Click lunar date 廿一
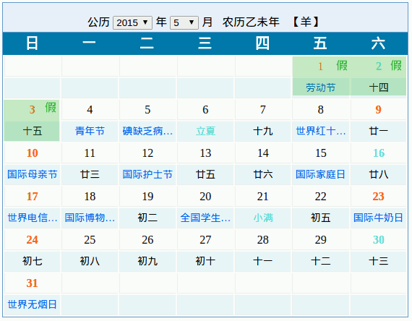The image size is (412, 321). 379,131
